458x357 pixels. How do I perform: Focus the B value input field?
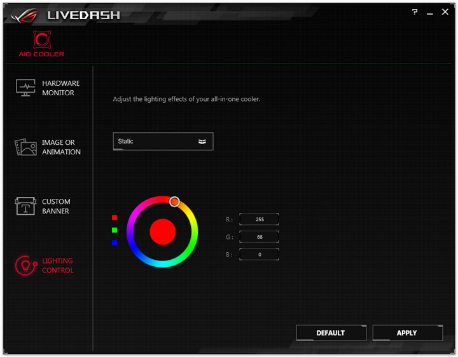[259, 254]
